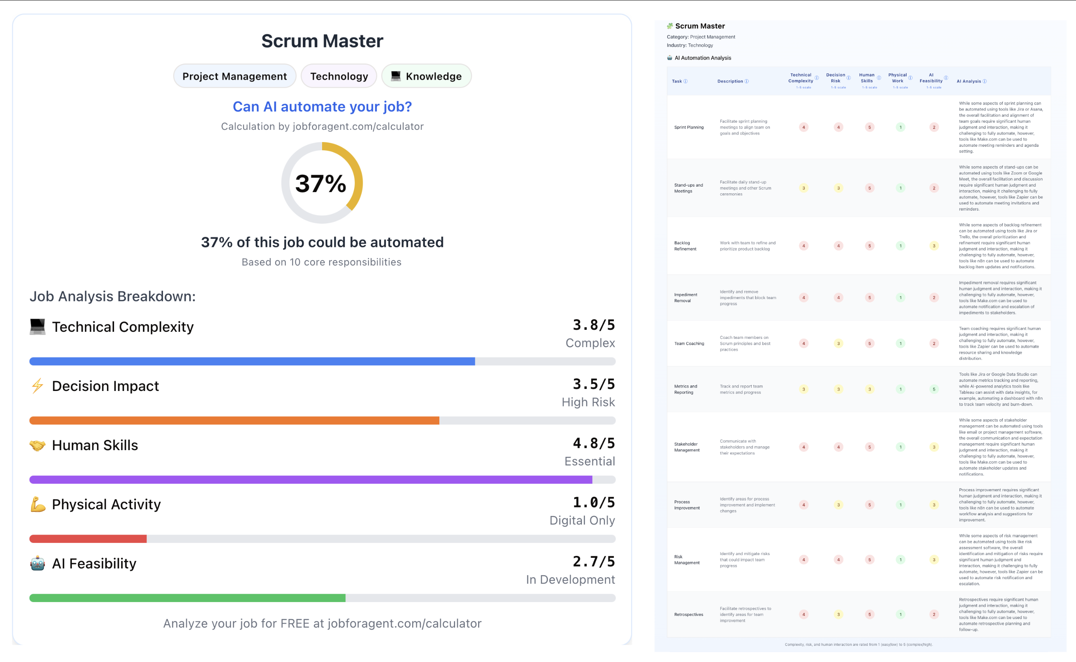This screenshot has height=662, width=1076.
Task: Click the Sprint Planning task row
Action: click(x=689, y=127)
